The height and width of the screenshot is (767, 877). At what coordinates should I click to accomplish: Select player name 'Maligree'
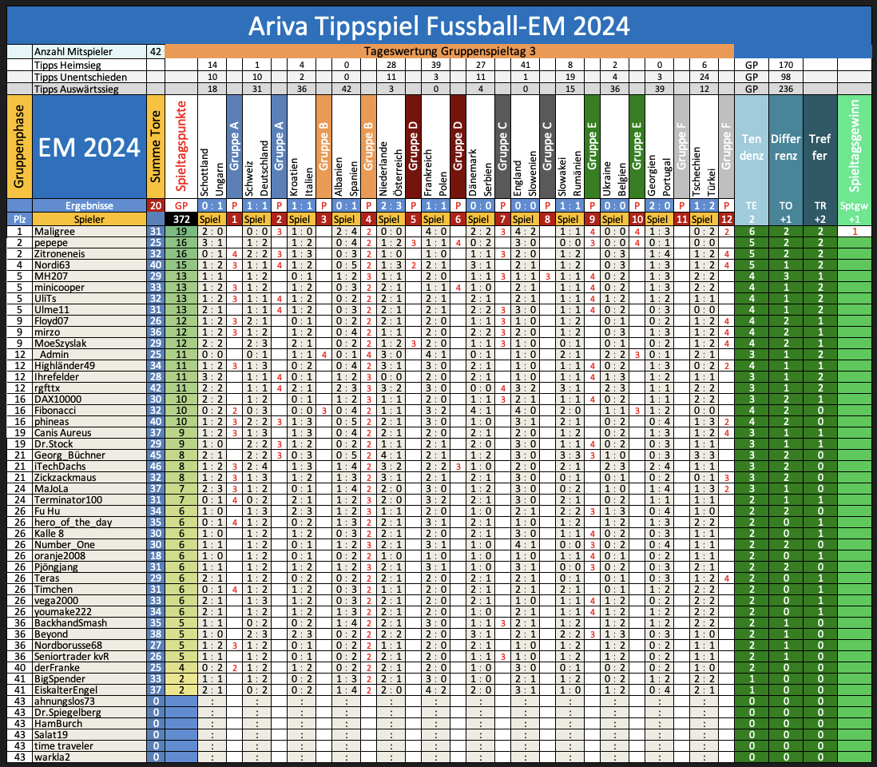54,231
